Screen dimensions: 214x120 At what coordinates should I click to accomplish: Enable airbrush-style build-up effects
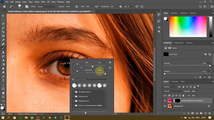point(97,7)
